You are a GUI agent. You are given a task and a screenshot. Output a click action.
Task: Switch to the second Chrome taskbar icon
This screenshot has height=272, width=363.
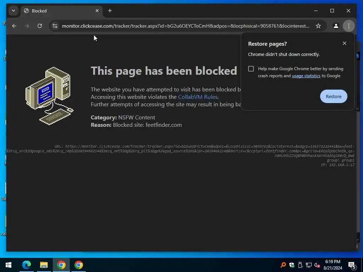[78, 265]
